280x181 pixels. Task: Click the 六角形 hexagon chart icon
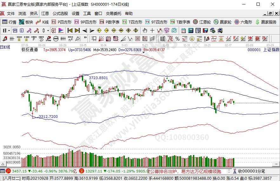click(x=243, y=22)
